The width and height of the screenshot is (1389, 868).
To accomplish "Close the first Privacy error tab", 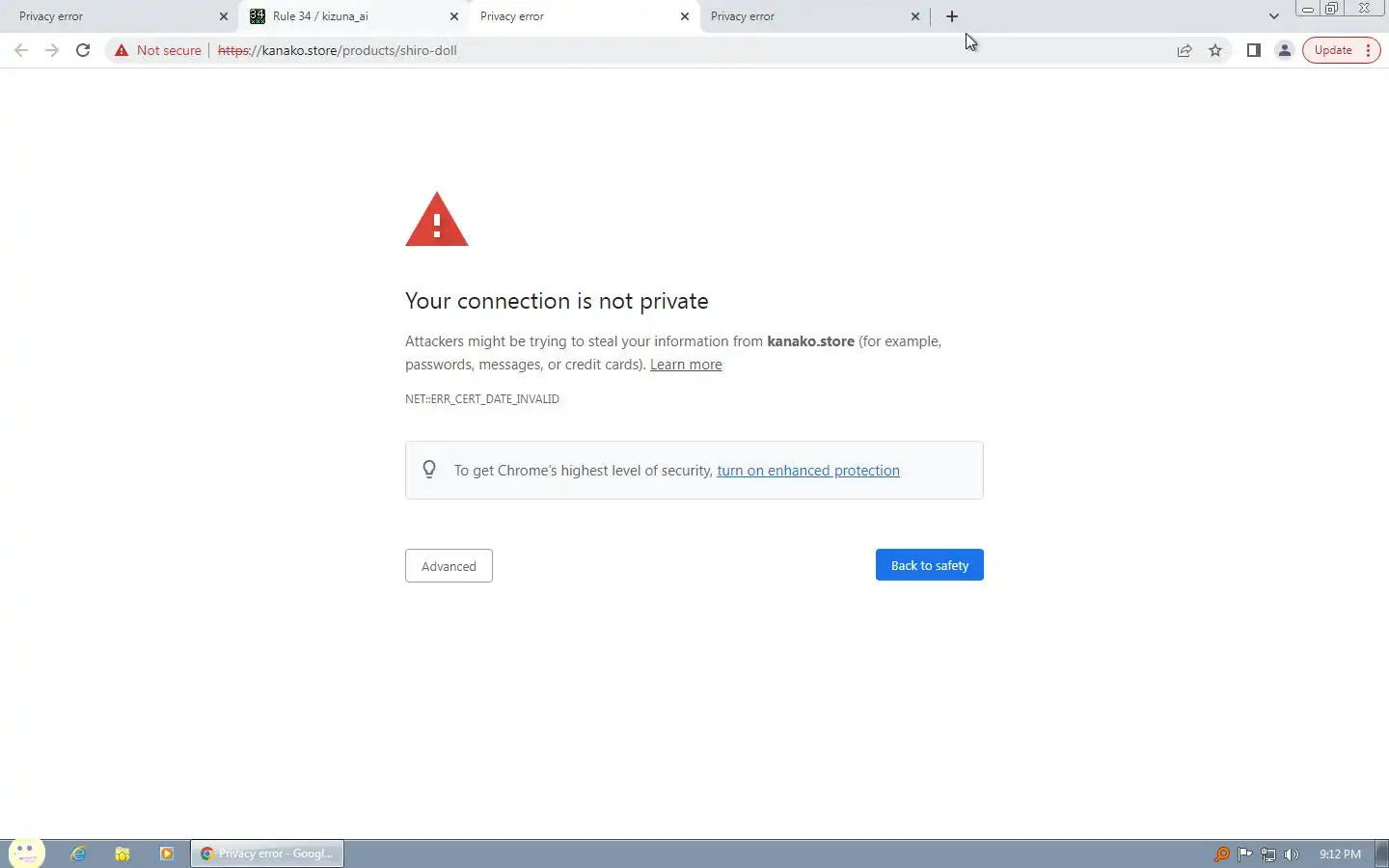I will 224,16.
